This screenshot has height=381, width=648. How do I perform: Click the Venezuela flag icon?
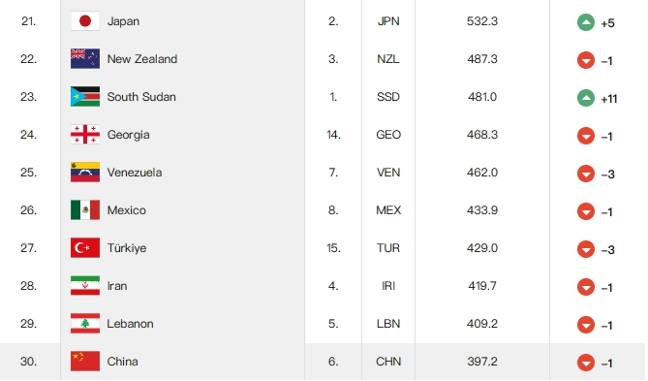[85, 173]
